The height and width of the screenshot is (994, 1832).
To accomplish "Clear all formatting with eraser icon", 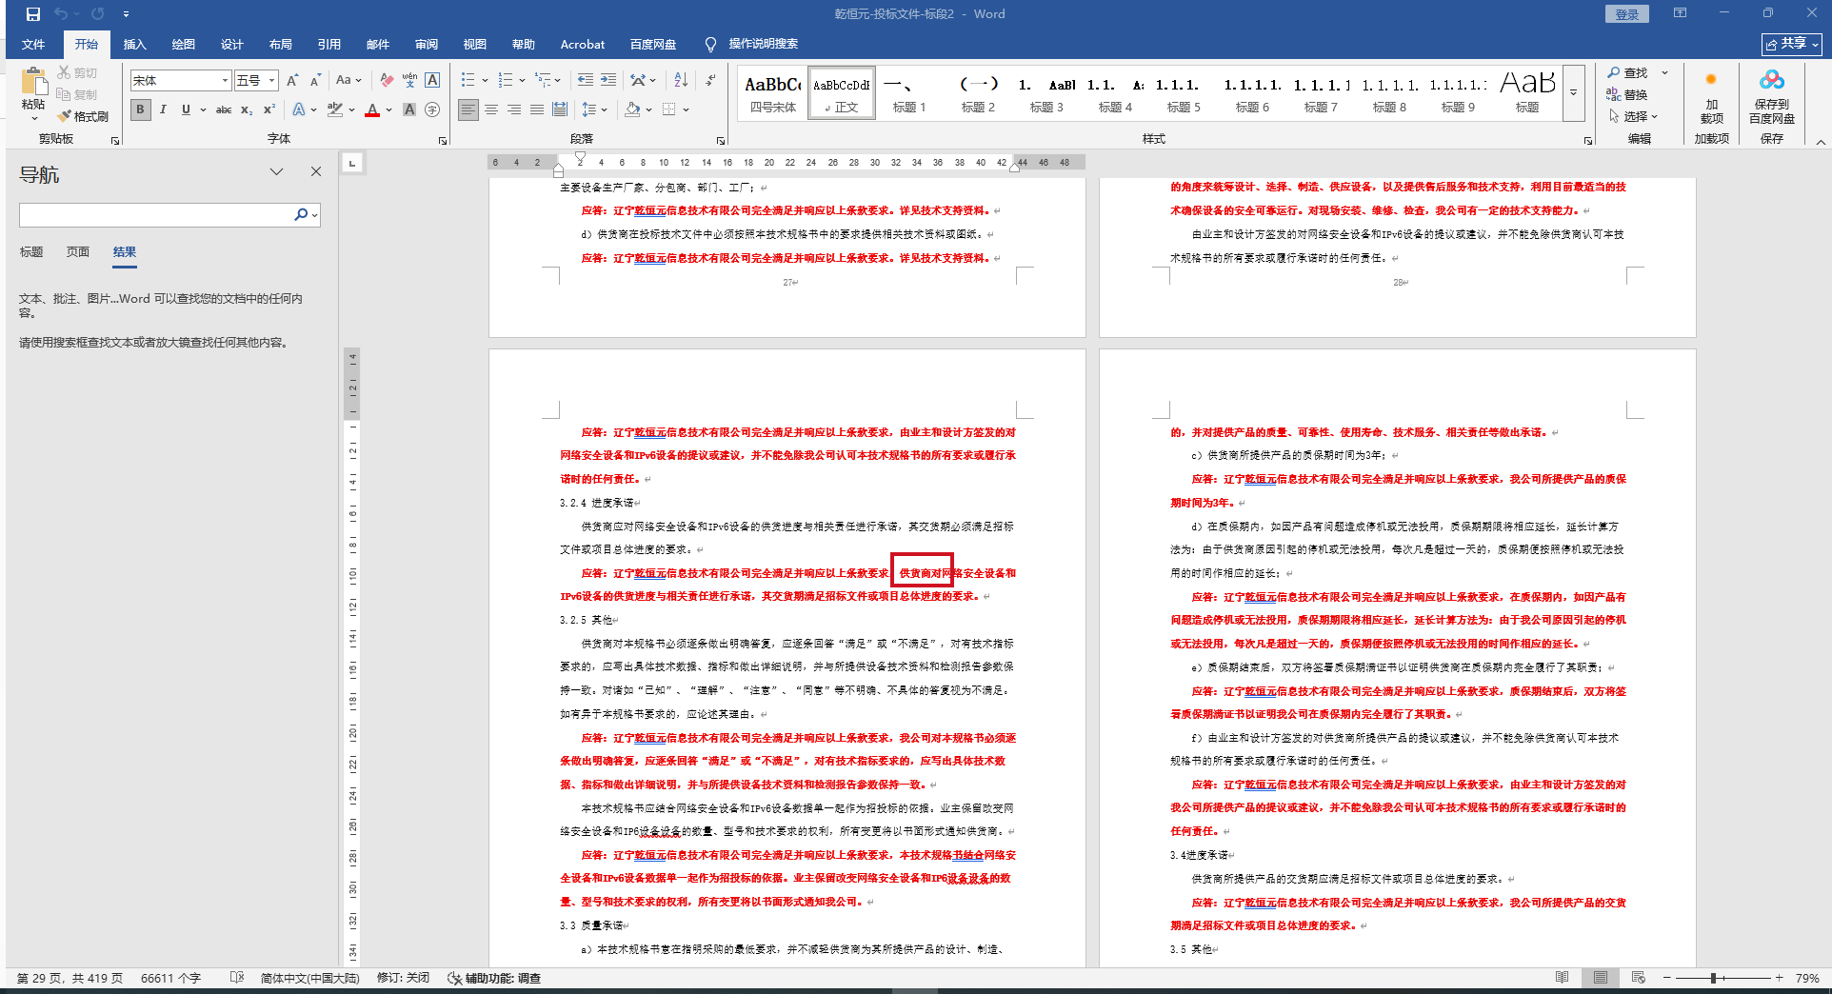I will coord(386,81).
